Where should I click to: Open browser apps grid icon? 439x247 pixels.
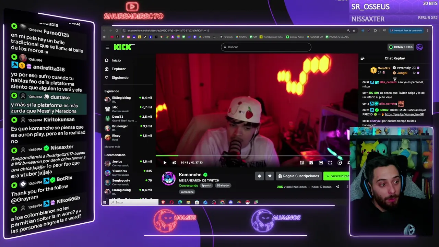(104, 37)
